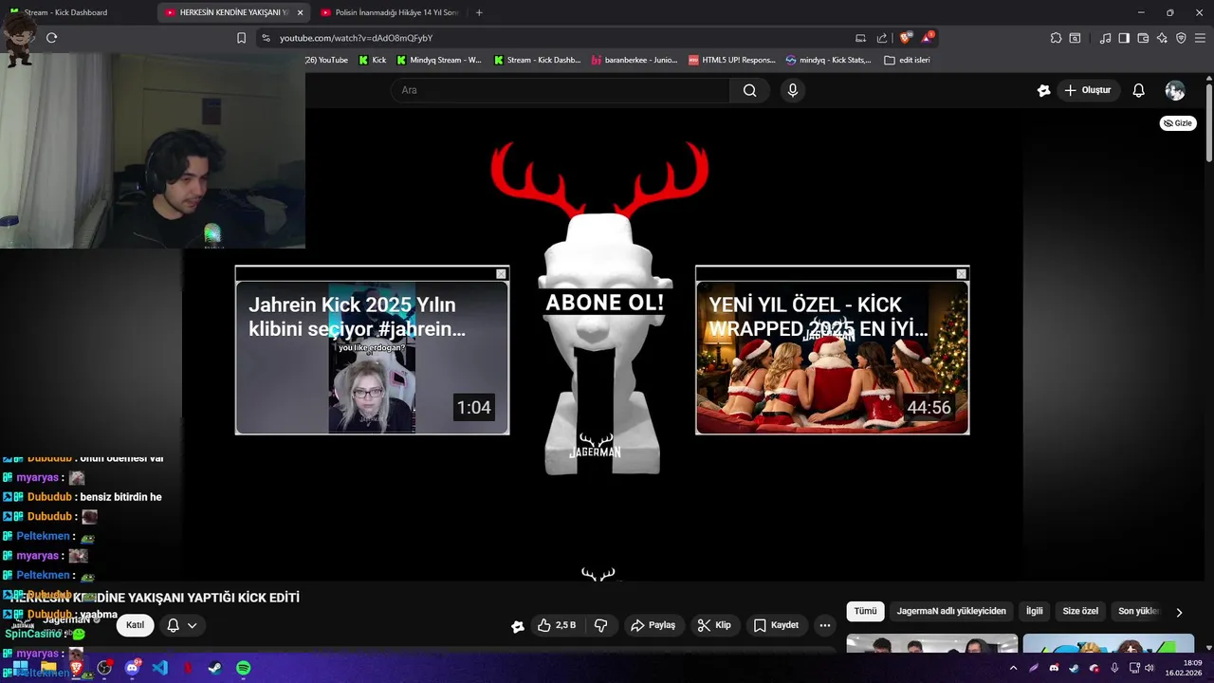Viewport: 1214px width, 683px height.
Task: Open mindyq - Kick Stats bookmark
Action: coord(829,60)
